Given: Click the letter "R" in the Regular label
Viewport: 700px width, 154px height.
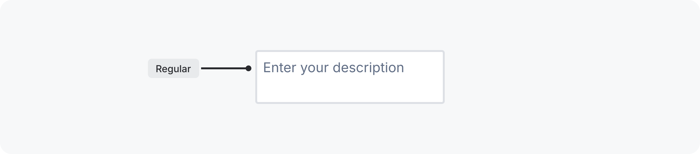Looking at the screenshot, I should point(159,69).
